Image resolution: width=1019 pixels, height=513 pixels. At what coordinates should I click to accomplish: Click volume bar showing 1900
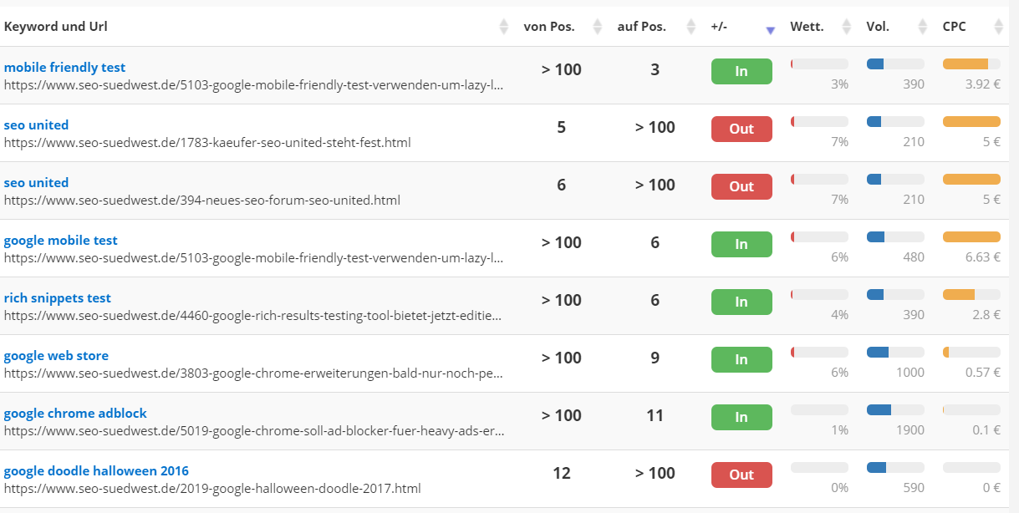895,410
